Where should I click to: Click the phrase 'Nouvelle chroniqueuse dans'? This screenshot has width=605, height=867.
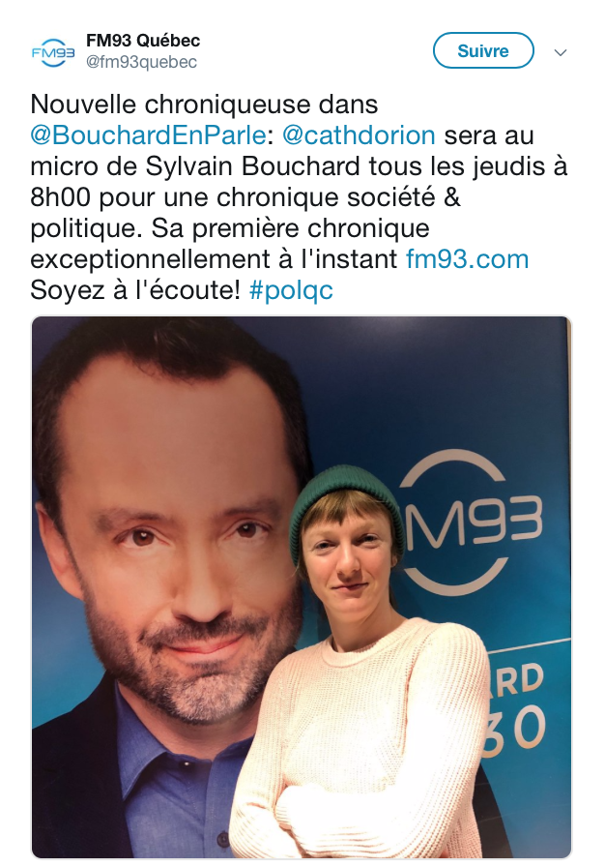click(x=204, y=105)
